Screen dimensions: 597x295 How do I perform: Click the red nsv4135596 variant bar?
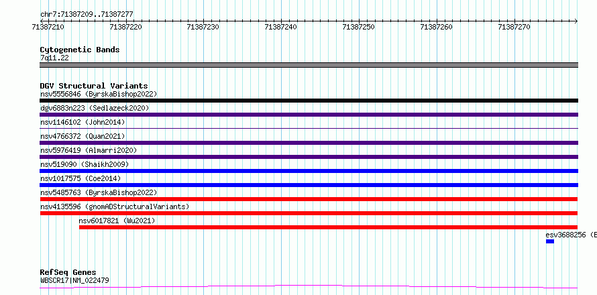309,213
